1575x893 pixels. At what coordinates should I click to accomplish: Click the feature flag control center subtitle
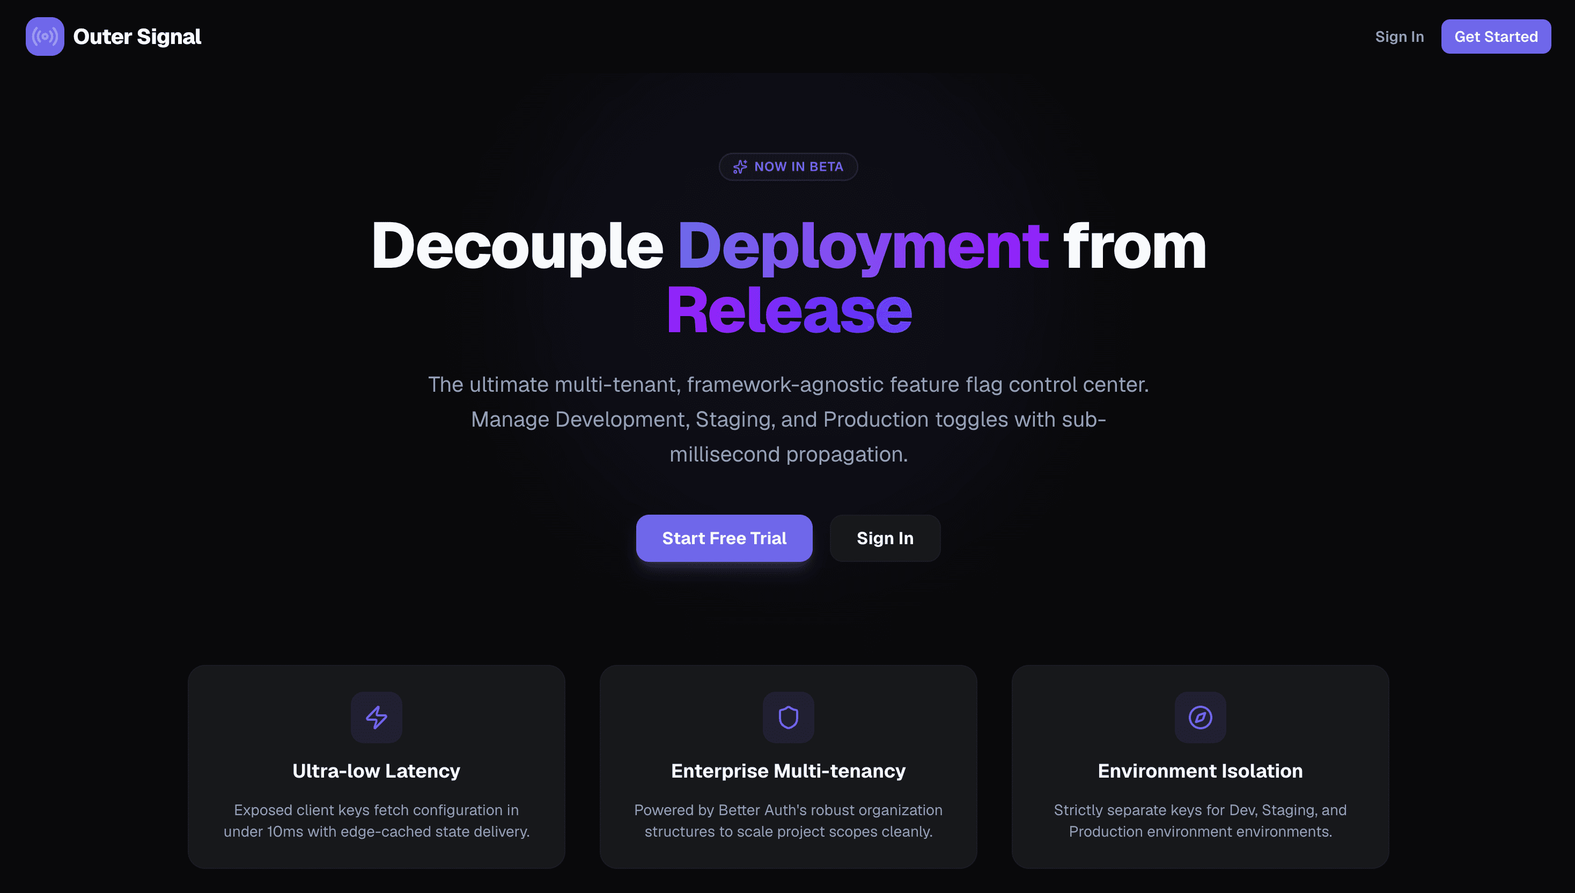(789, 420)
